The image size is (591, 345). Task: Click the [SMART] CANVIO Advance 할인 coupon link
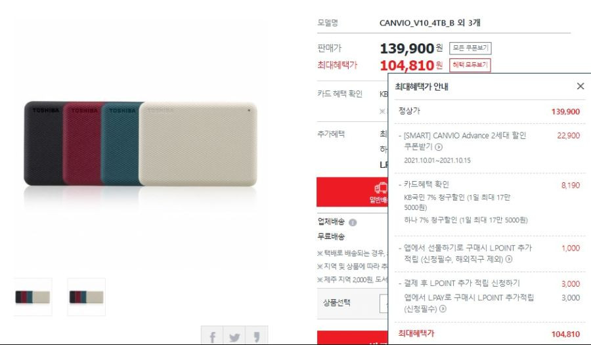tap(465, 135)
